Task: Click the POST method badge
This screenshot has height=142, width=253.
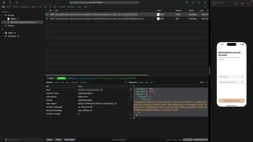Action: (x=51, y=78)
